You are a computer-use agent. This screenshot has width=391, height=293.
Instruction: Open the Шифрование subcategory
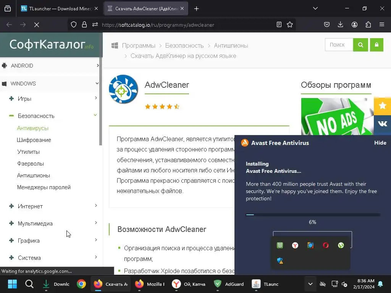coord(34,140)
